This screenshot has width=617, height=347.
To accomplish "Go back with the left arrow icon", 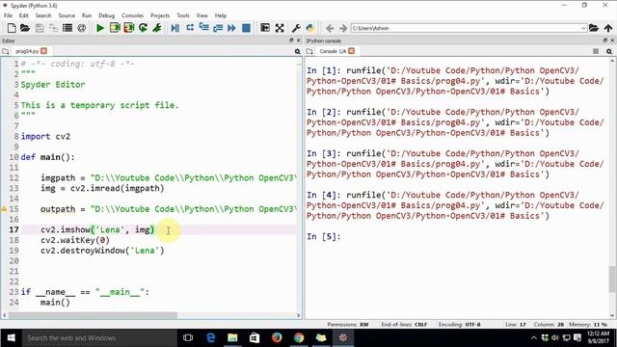I will point(330,28).
